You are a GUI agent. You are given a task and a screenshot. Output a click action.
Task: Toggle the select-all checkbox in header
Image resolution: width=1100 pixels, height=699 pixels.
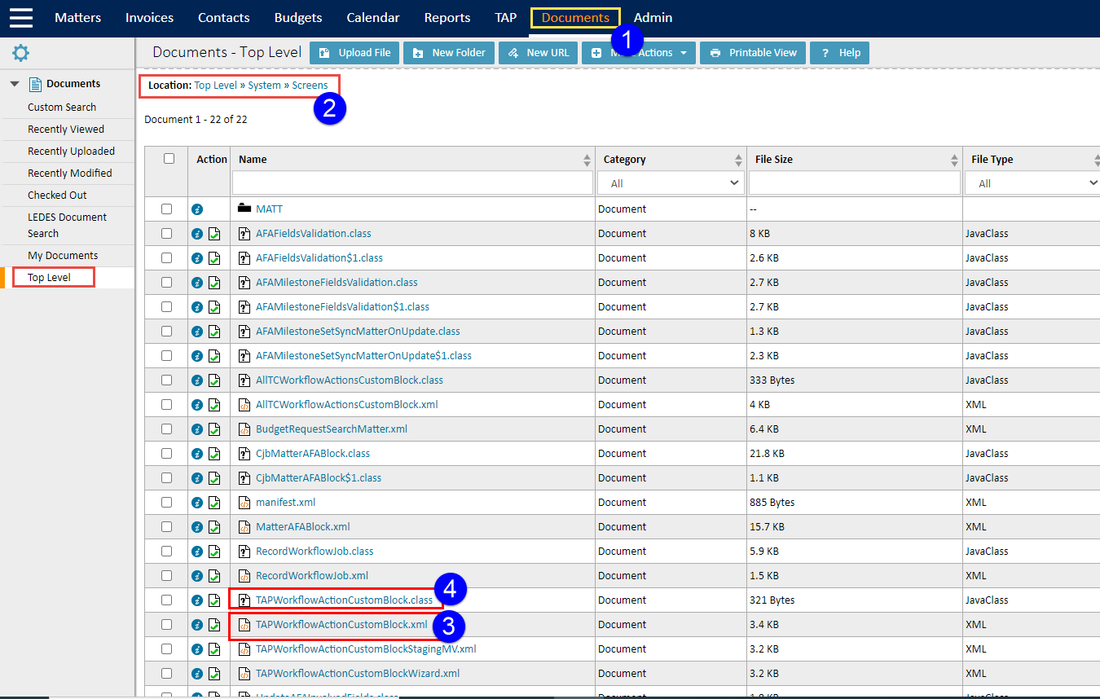(x=169, y=159)
